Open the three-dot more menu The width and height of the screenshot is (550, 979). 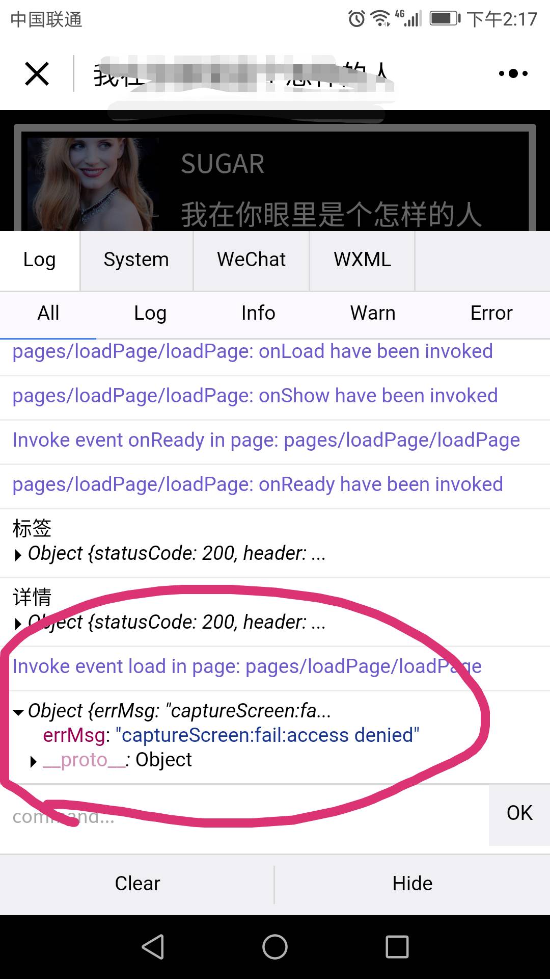[x=513, y=73]
